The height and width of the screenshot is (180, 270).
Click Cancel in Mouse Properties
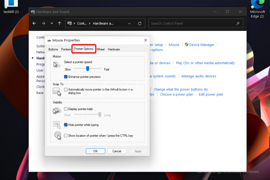point(117,151)
